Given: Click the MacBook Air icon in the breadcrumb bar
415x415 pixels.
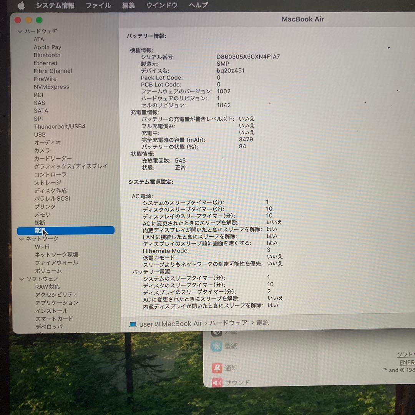Looking at the screenshot, I should [x=133, y=324].
